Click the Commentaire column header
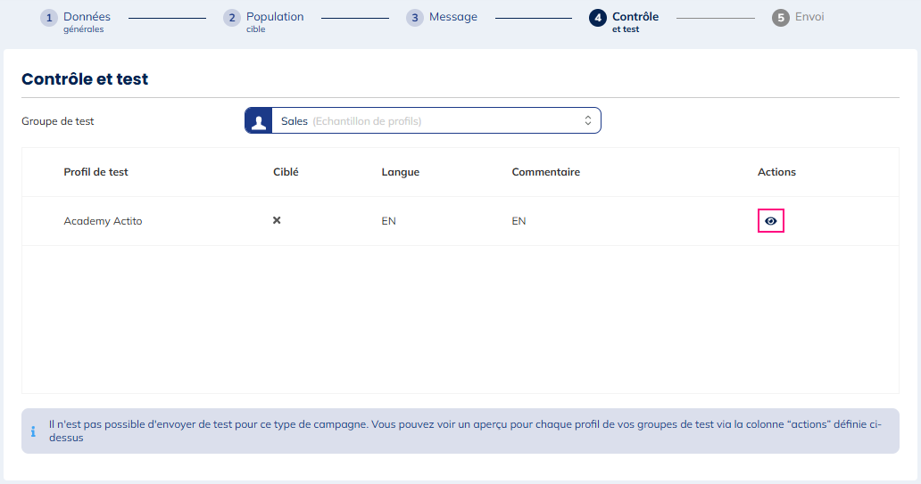The width and height of the screenshot is (921, 484). (545, 172)
